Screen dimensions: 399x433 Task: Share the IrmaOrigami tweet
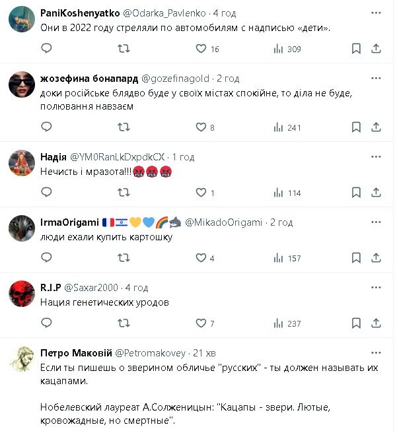tap(377, 258)
